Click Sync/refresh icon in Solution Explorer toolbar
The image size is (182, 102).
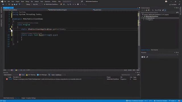[156, 10]
